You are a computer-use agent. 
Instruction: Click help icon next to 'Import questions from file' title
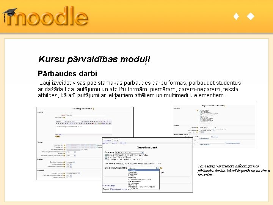click(x=224, y=106)
